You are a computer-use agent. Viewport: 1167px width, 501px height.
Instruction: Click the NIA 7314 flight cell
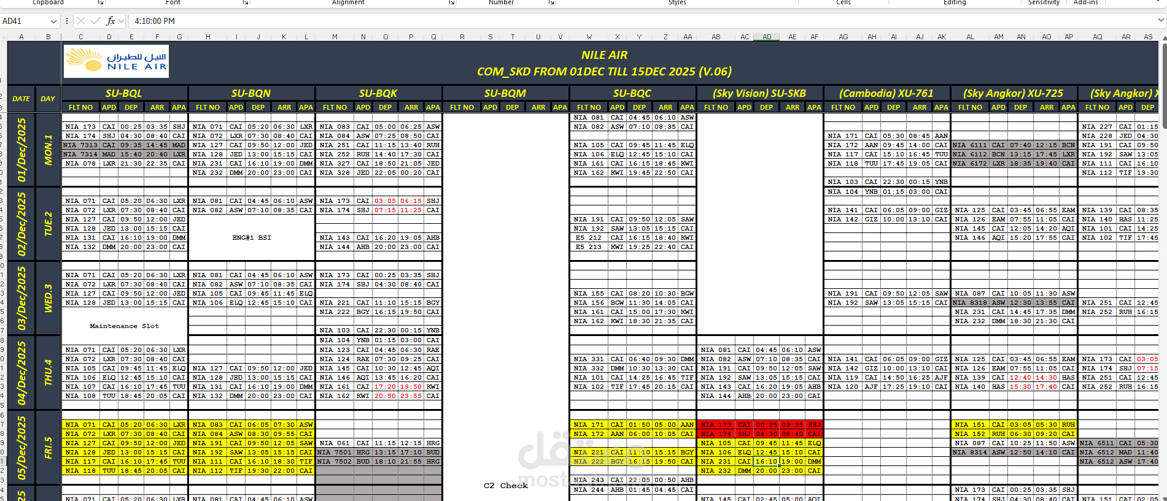tap(80, 155)
